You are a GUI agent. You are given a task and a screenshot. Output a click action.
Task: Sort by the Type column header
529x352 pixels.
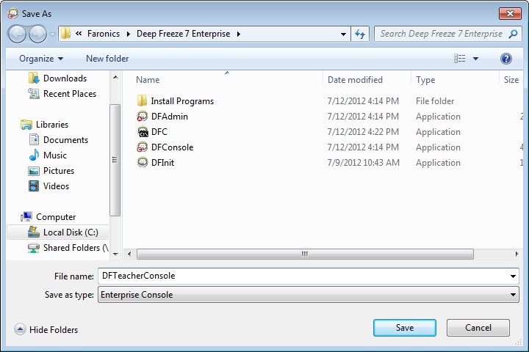coord(425,80)
